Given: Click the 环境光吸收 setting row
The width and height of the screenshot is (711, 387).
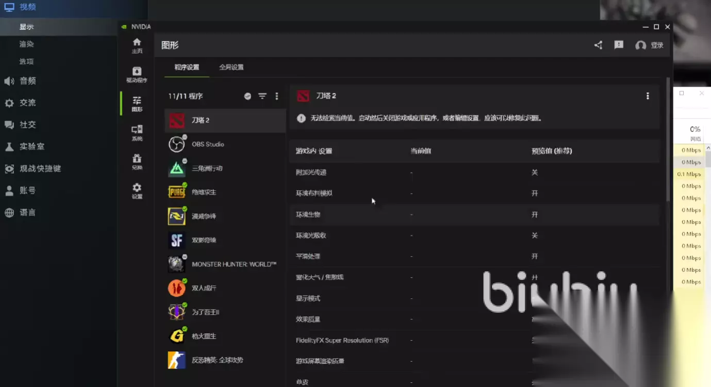Looking at the screenshot, I should [x=474, y=235].
